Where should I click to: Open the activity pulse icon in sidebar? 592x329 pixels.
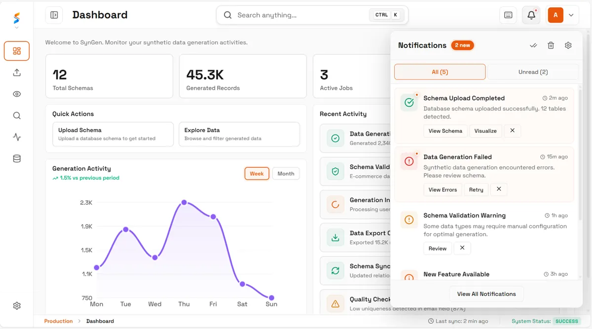coord(17,137)
